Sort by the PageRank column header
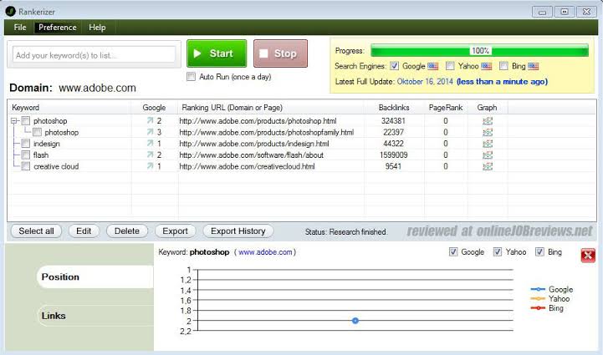 coord(446,108)
